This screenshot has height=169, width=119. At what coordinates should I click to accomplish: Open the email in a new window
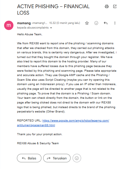(x=115, y=6)
